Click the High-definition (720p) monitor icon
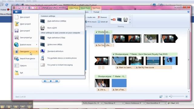Screen dimensions: 194x109 coord(42,38)
